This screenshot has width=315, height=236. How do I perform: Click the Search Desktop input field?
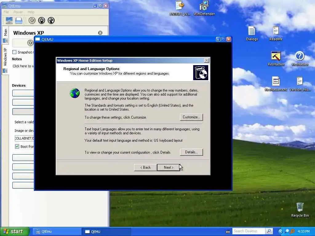pyautogui.click(x=249, y=231)
